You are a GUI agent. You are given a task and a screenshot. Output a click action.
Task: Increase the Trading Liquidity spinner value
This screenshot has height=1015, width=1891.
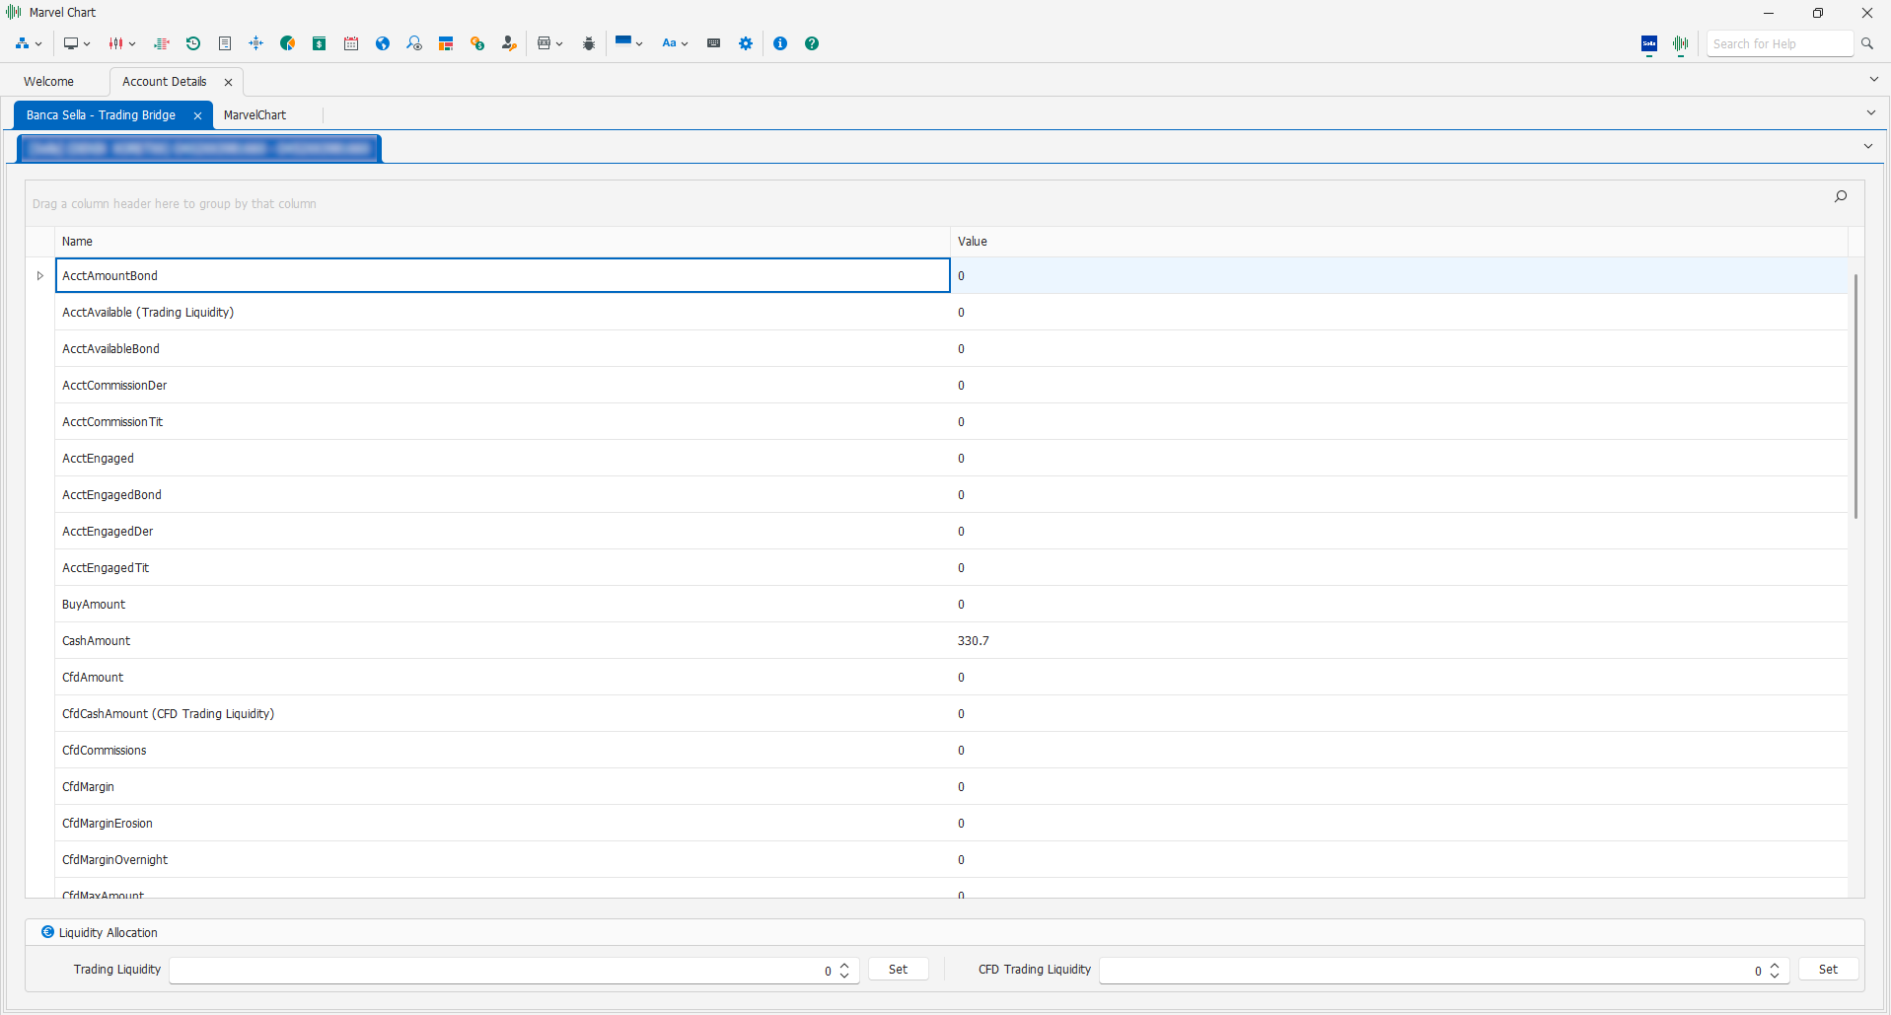pyautogui.click(x=844, y=965)
